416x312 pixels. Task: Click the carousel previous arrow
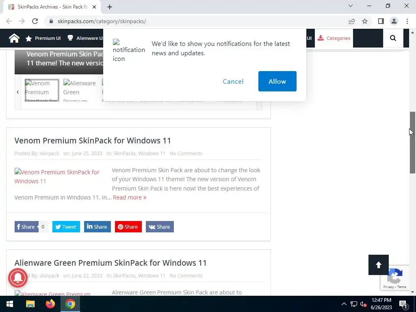coord(18,92)
